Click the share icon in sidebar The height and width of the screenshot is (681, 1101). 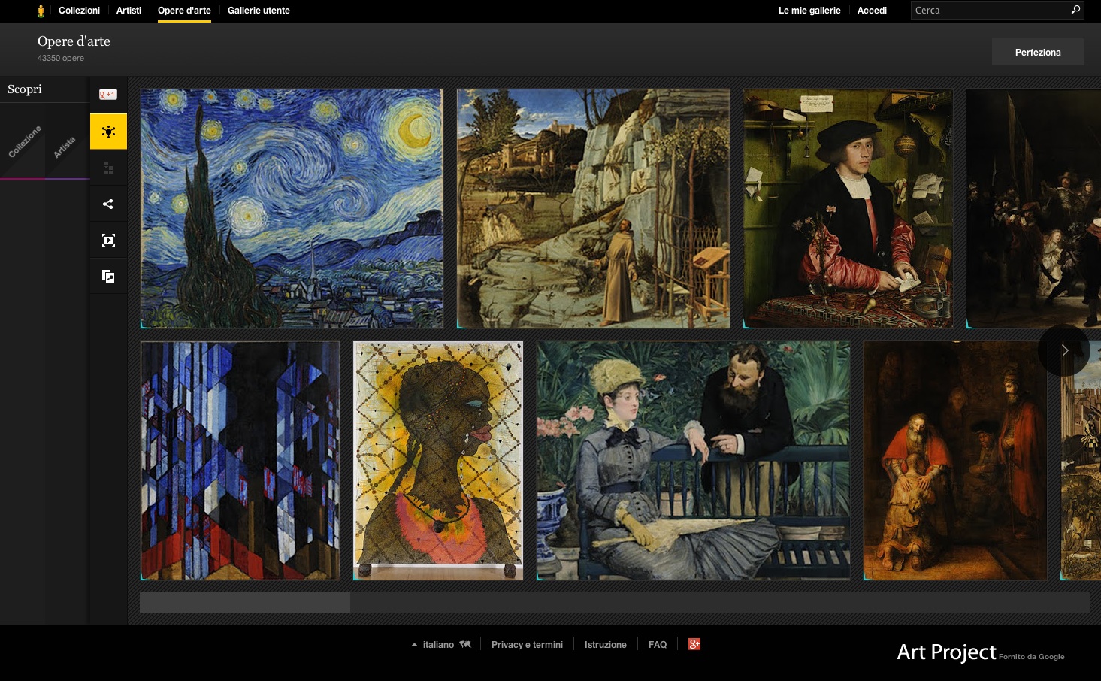tap(108, 204)
